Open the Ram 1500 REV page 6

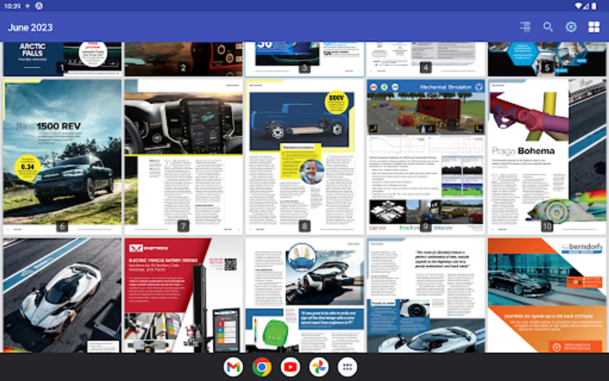point(62,157)
